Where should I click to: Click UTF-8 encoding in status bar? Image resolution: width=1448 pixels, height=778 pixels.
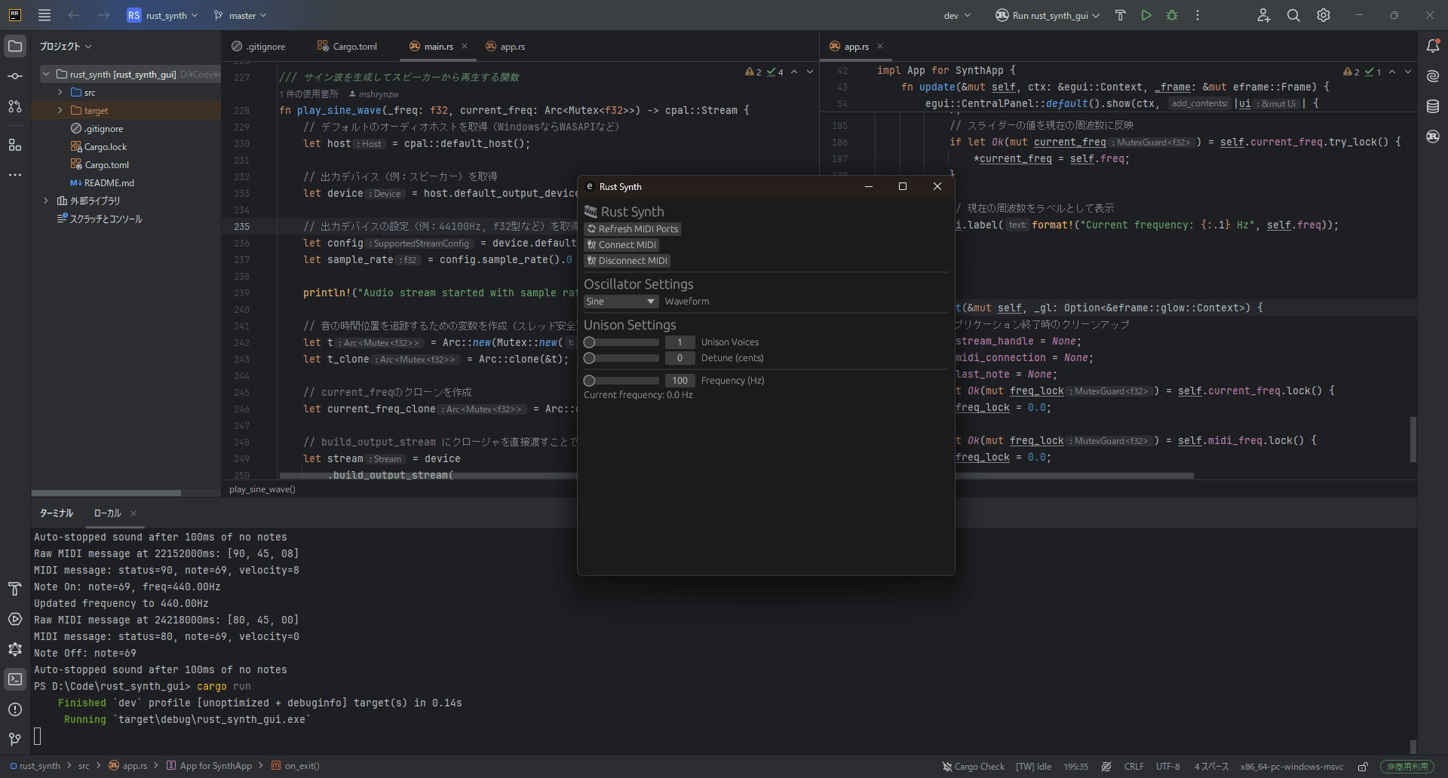pyautogui.click(x=1167, y=767)
